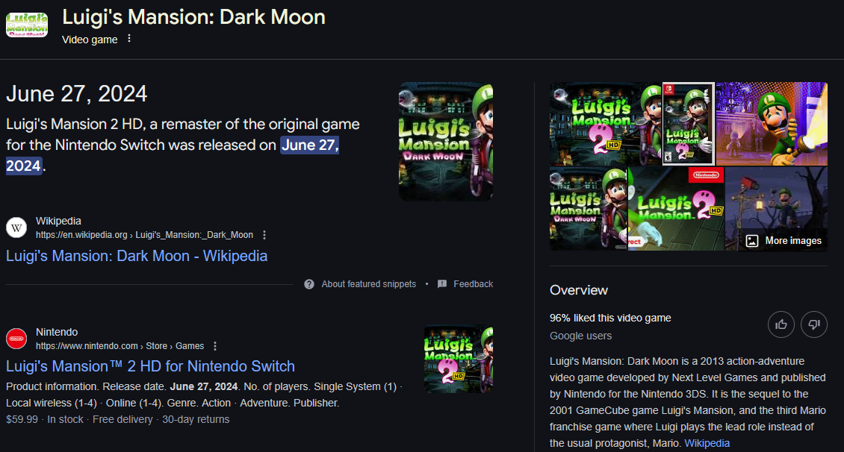Screen dimensions: 844x452
Task: Open Luigi's Mansion: Dark Moon - Wikipedia link
Action: click(x=137, y=256)
